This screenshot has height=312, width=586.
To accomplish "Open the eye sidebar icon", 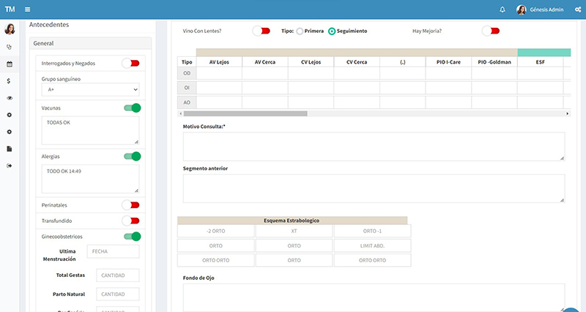I will [10, 98].
